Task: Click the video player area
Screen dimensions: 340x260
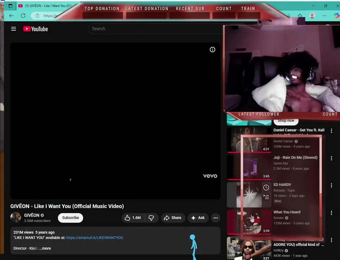Action: point(115,121)
